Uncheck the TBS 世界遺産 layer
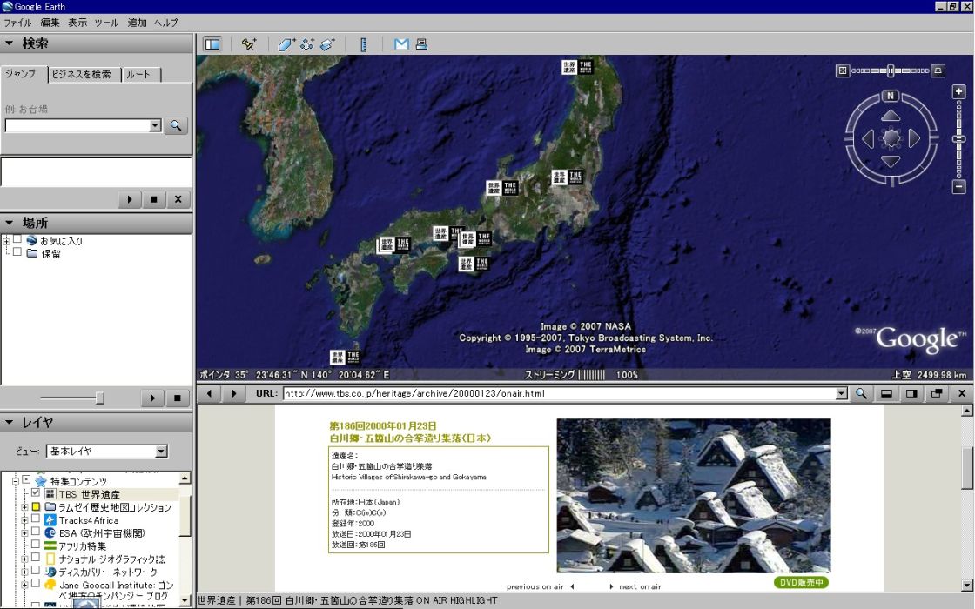Viewport: 975px width, 609px height. tap(36, 493)
